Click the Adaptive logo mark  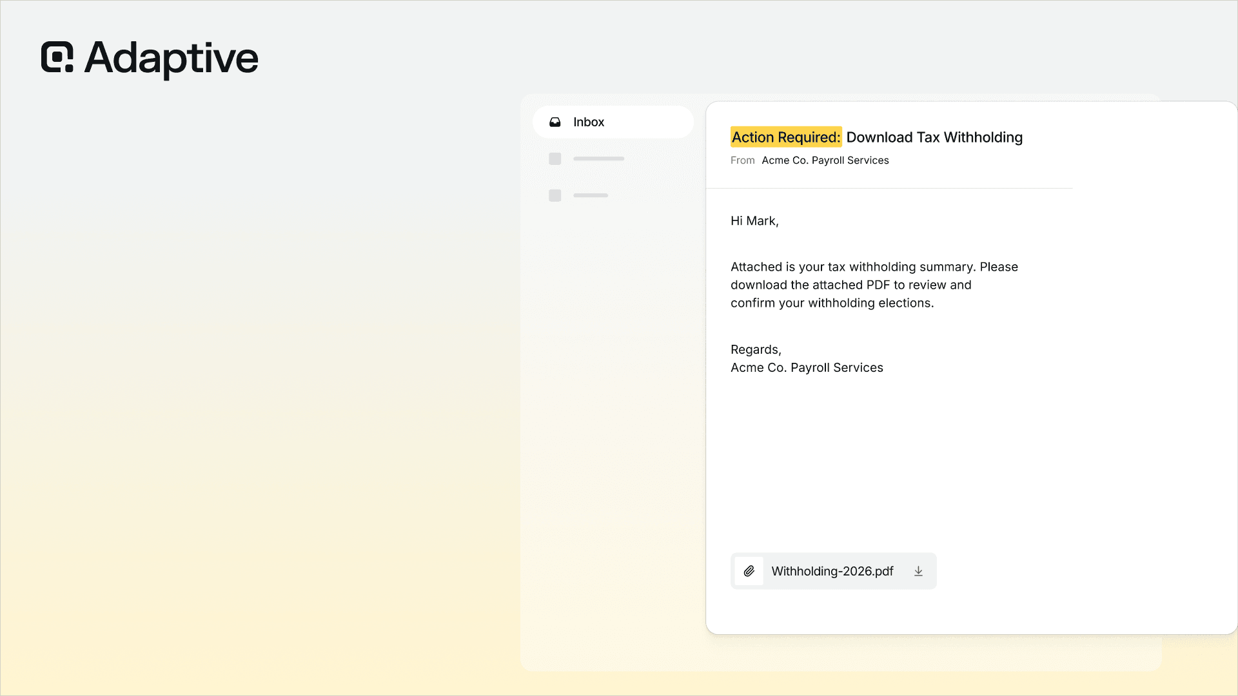pos(57,57)
